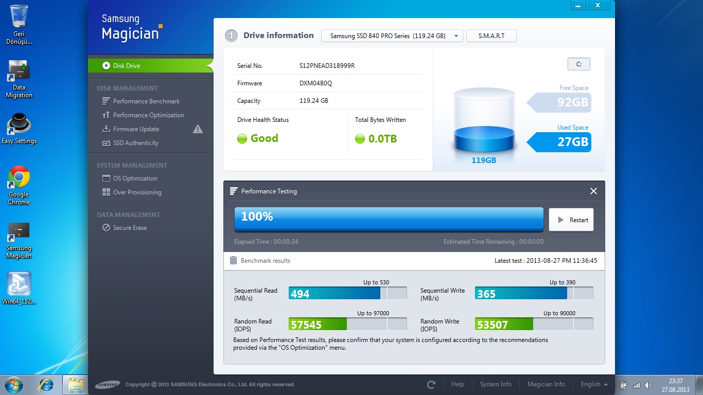Go to Secure Erase under Data Management
Screen dimensions: 703x395
[130, 228]
